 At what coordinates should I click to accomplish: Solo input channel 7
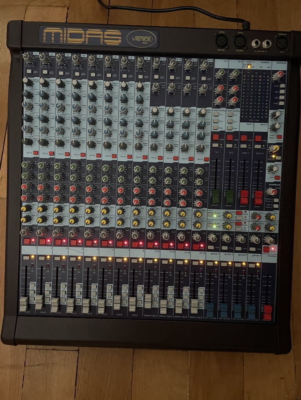tap(119, 260)
